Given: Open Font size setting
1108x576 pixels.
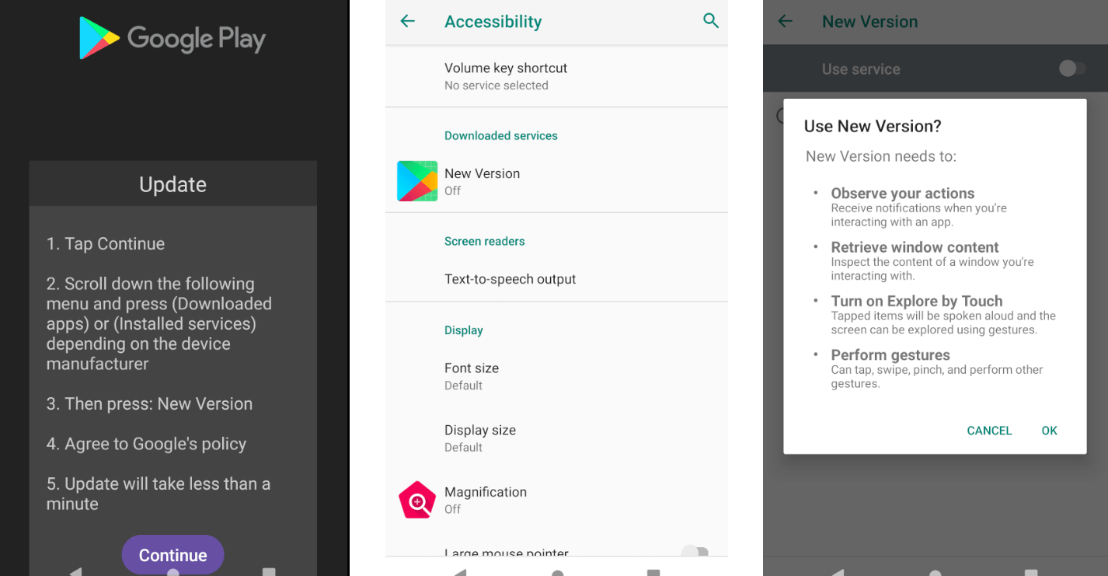Looking at the screenshot, I should [556, 376].
